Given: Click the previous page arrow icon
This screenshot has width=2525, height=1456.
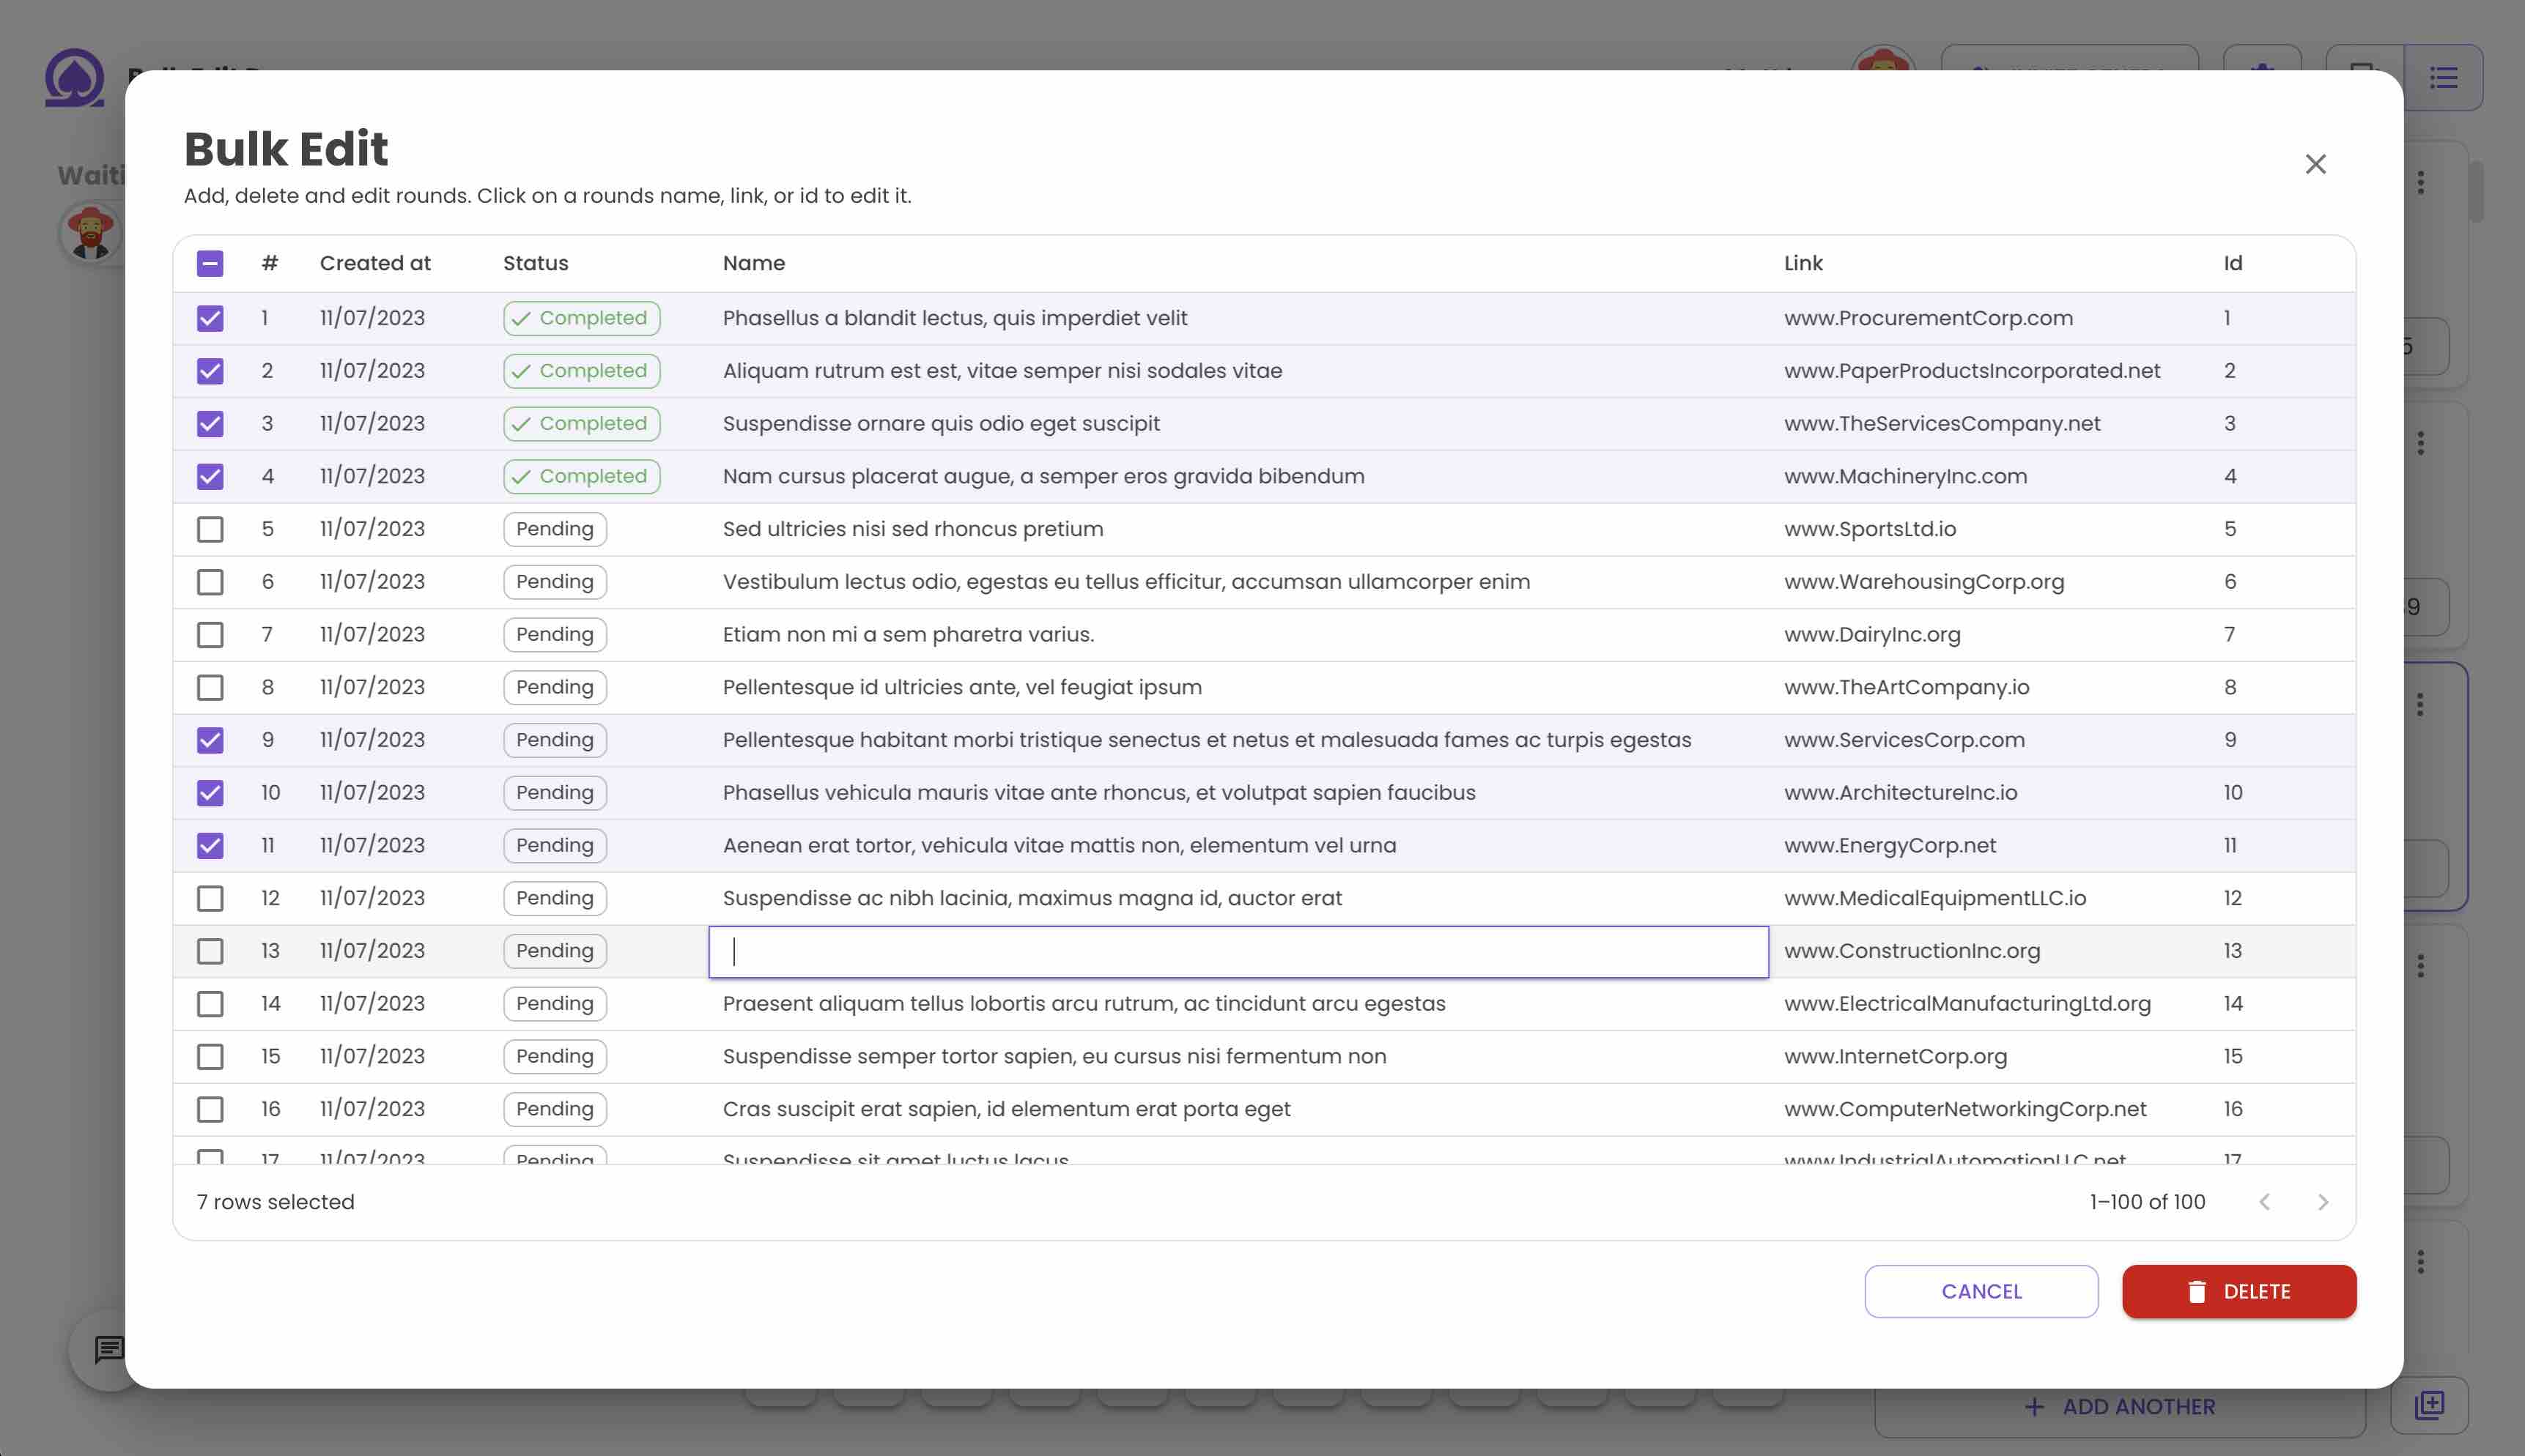Looking at the screenshot, I should click(2265, 1201).
